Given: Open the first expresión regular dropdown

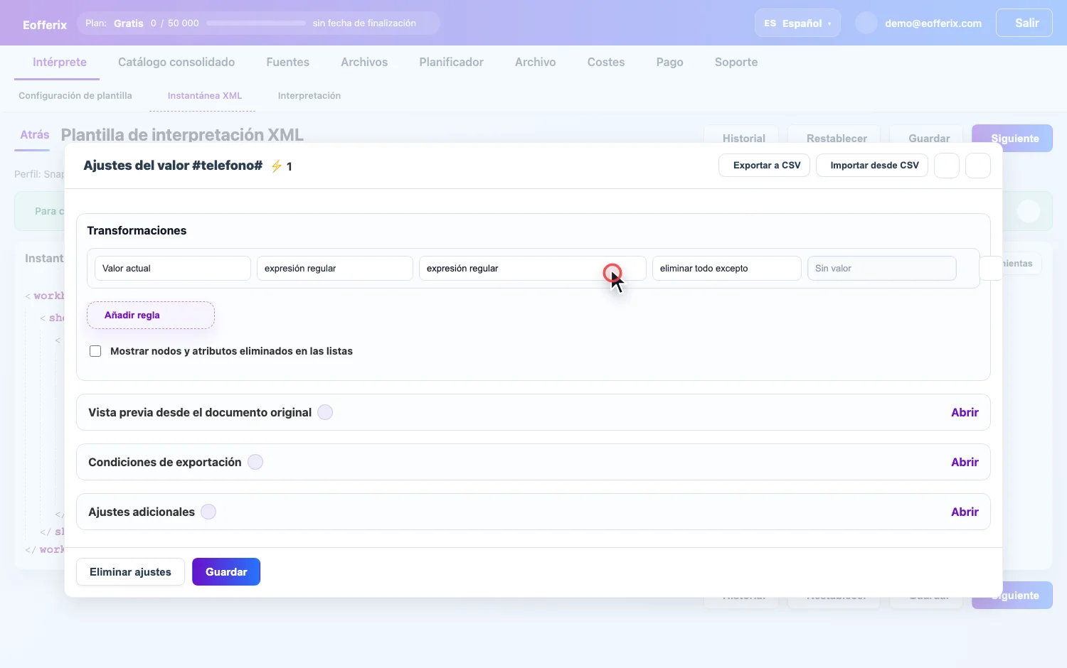Looking at the screenshot, I should (x=335, y=269).
